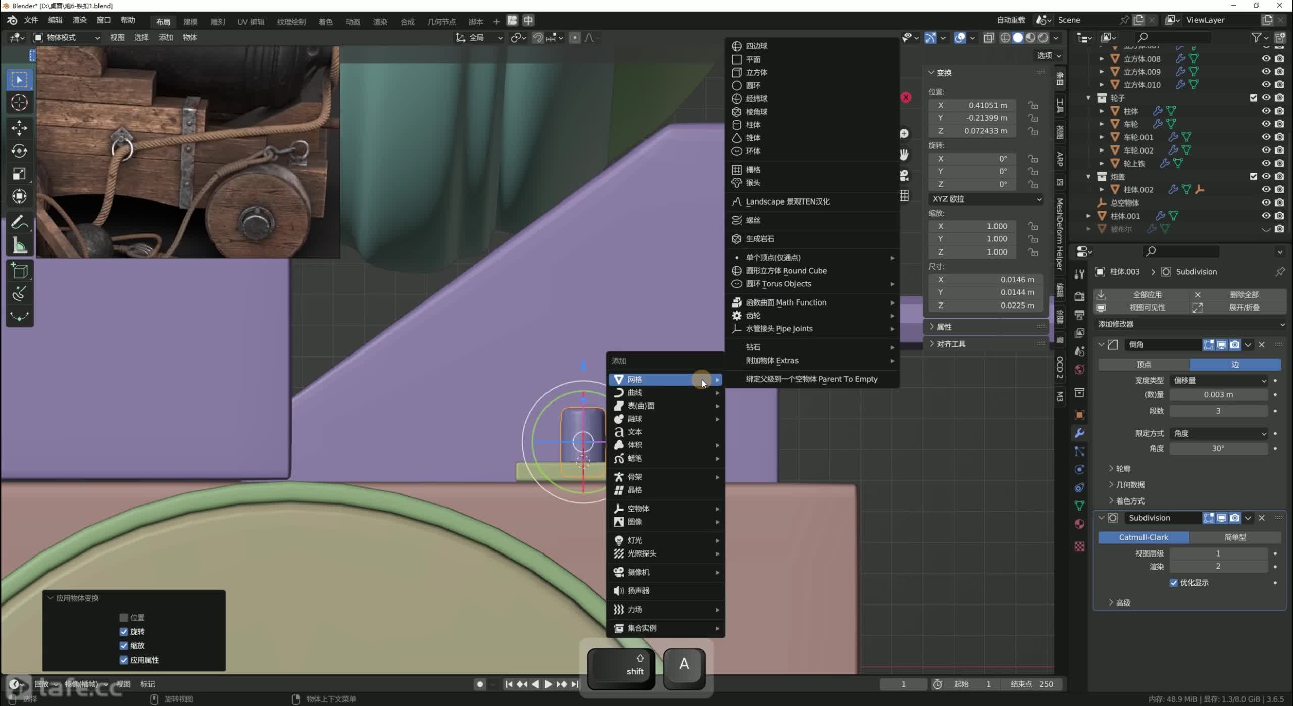
Task: Jump to timeline start frame
Action: [x=509, y=684]
